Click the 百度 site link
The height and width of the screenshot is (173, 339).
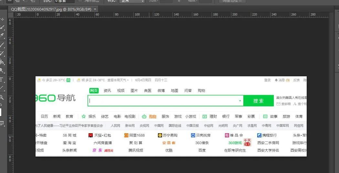[x=202, y=150]
